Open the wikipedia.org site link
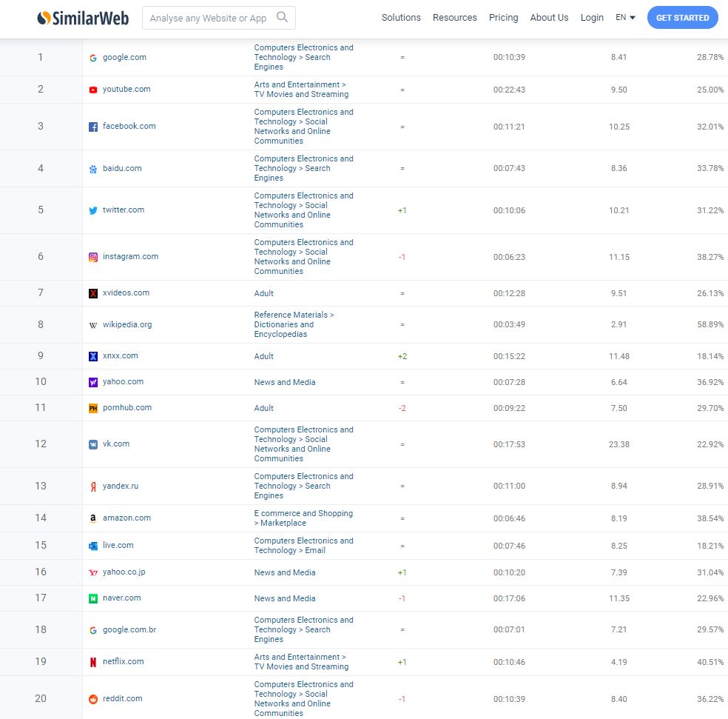The width and height of the screenshot is (728, 719). pos(127,324)
